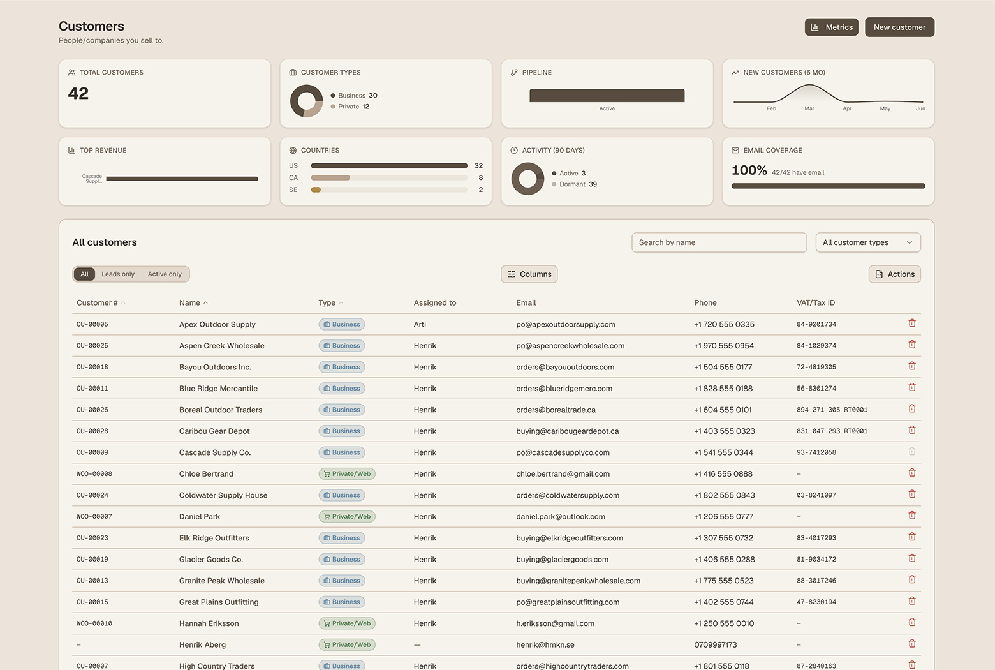Click the disabled trash icon for Cascade Supply Co.
The width and height of the screenshot is (995, 670).
click(912, 452)
